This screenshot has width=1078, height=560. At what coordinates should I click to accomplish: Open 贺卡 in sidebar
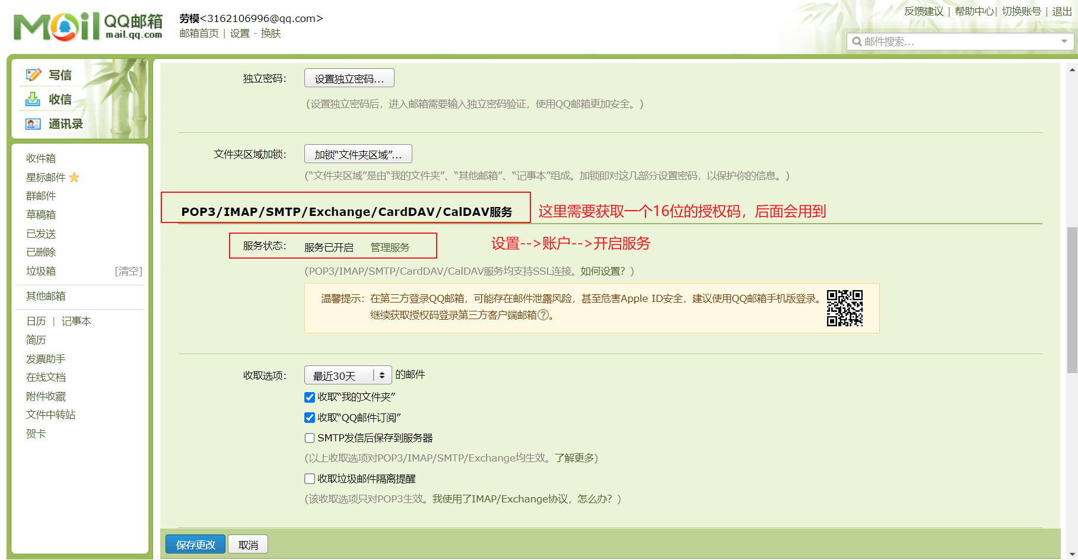[36, 434]
